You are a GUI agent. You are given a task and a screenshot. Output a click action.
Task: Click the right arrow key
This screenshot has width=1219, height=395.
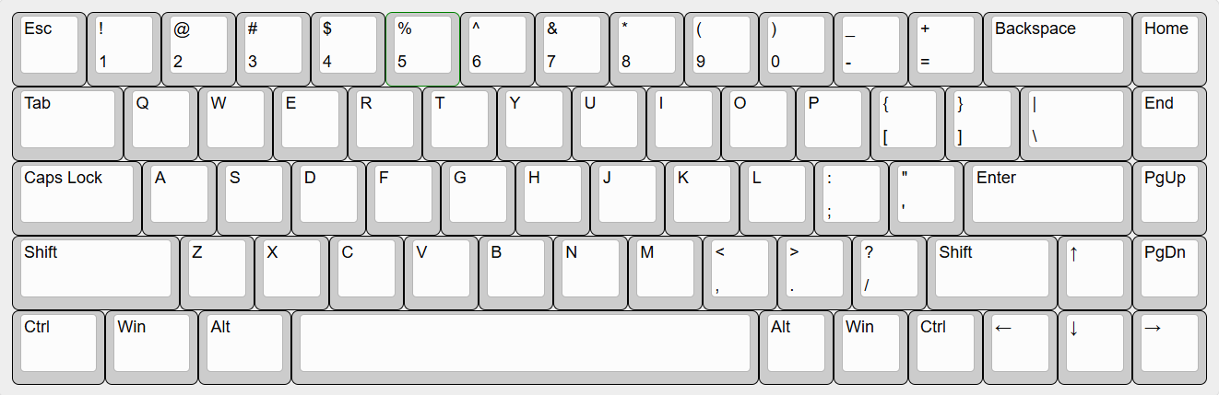(1169, 347)
